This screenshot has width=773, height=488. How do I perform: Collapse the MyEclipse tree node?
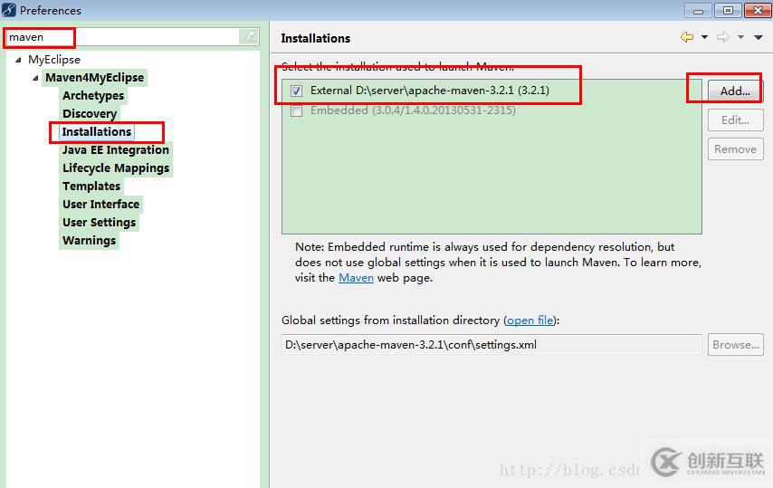[x=19, y=60]
